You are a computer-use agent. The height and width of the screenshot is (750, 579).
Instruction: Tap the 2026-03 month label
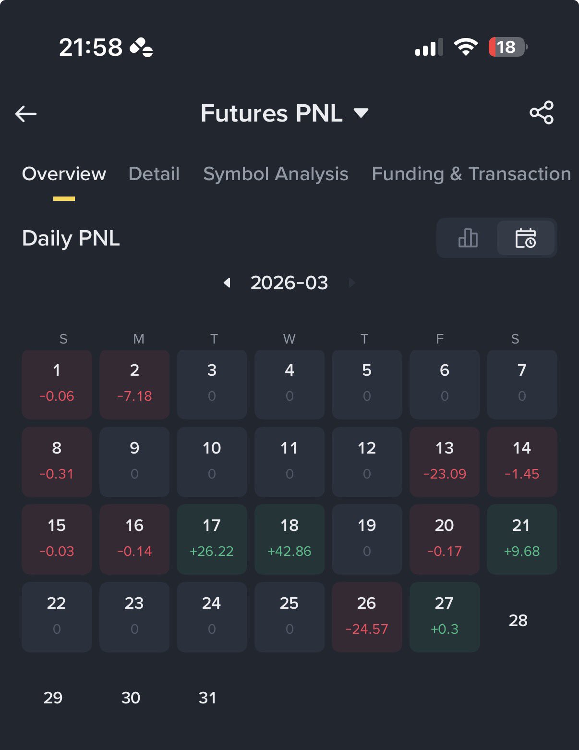[x=289, y=283]
